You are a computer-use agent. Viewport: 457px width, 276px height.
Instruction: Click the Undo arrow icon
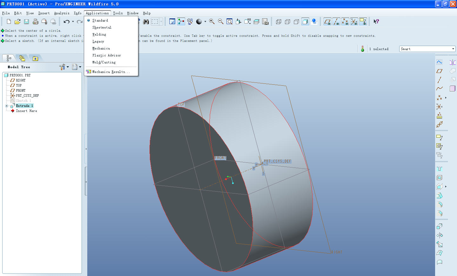coord(67,22)
